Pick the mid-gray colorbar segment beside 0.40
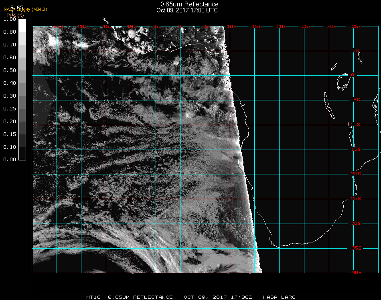Image resolution: width=381 pixels, height=300 pixels. click(22, 90)
